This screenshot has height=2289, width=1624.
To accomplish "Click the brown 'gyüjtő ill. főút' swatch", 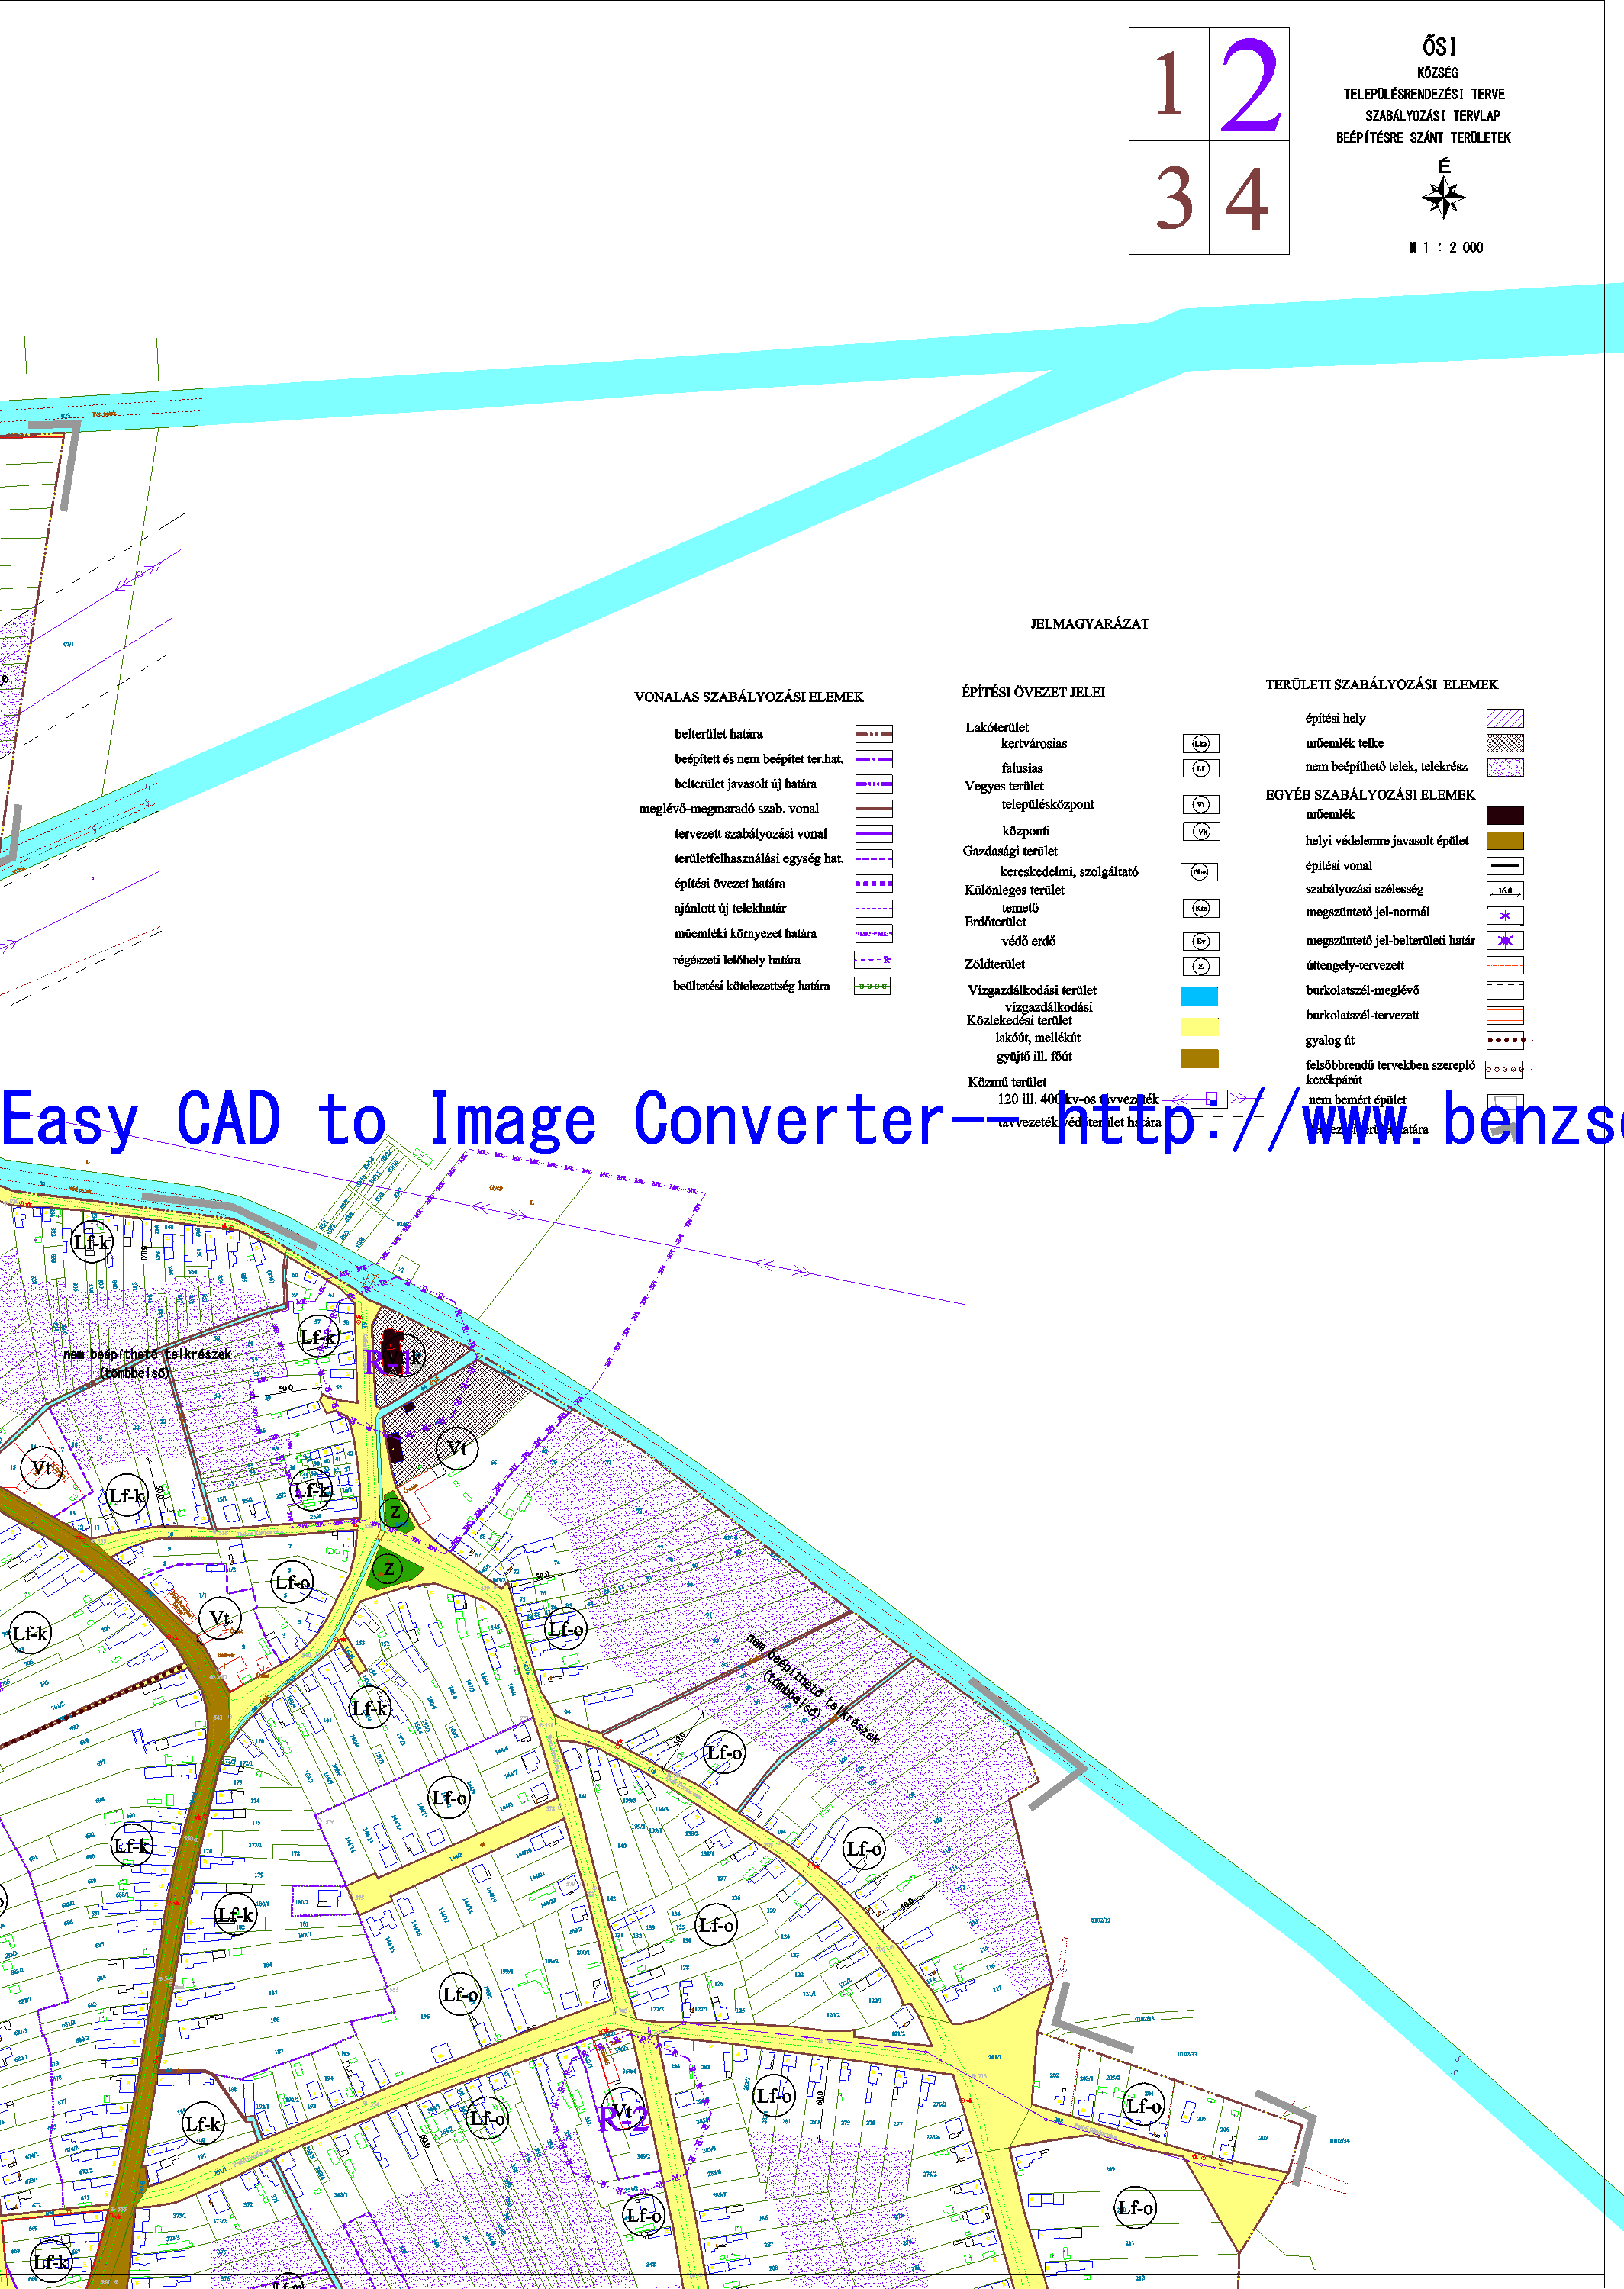I will pos(1199,1058).
